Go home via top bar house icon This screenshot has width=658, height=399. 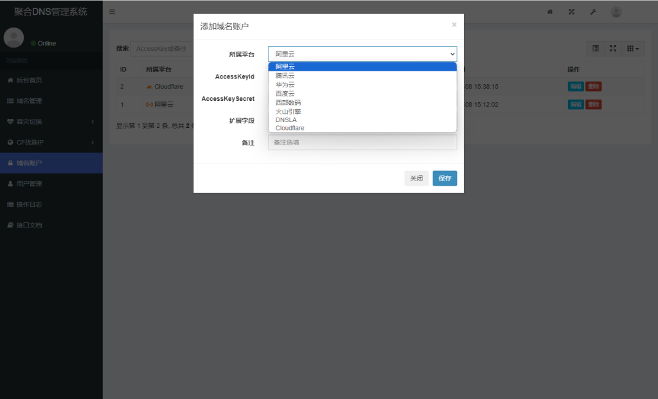point(550,12)
